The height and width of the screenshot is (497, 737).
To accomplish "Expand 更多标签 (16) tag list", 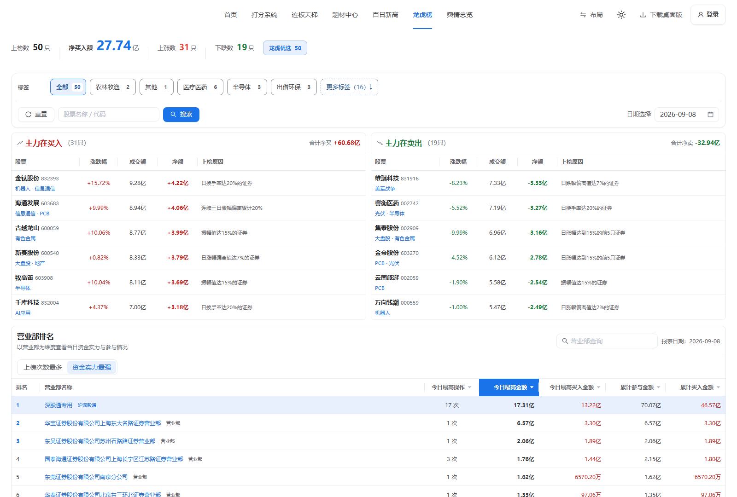I will [349, 87].
